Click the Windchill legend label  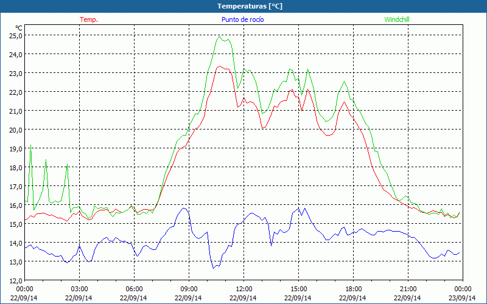(397, 19)
